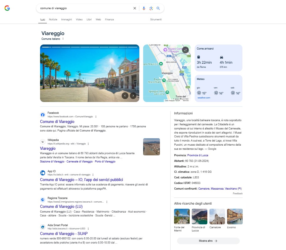Expand the map with fullscreen icon
The image size is (286, 250).
coord(185,50)
